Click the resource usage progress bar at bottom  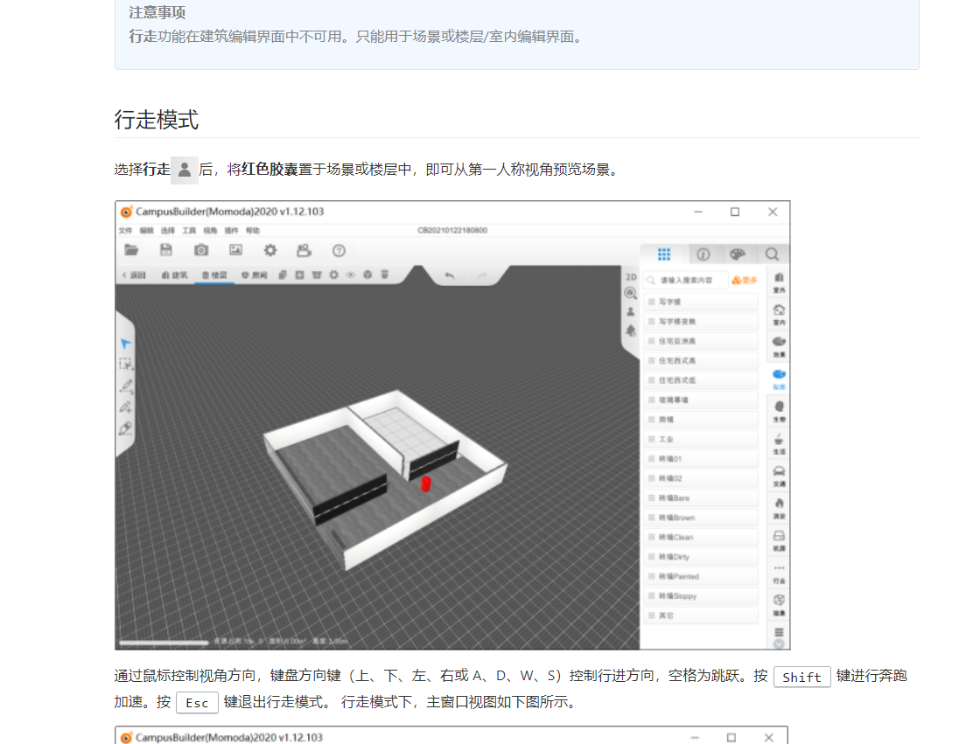[164, 642]
